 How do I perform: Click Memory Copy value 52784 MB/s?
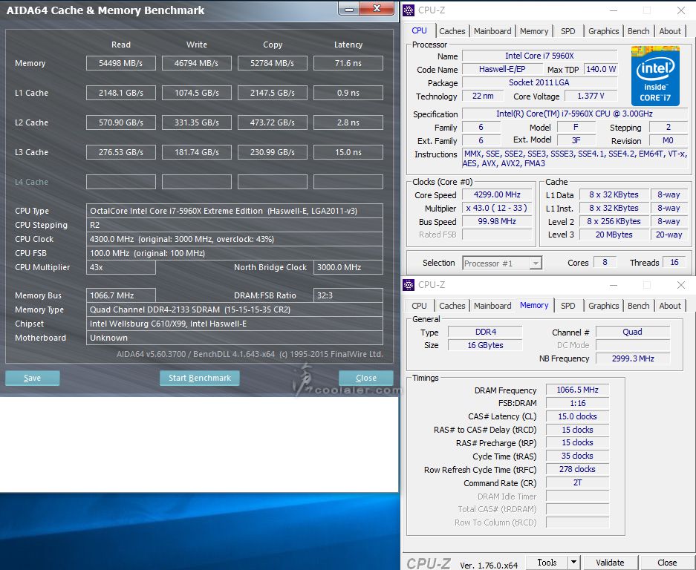tap(272, 63)
